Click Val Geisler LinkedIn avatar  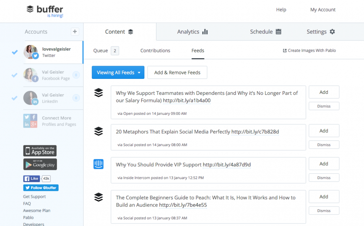[x=31, y=98]
